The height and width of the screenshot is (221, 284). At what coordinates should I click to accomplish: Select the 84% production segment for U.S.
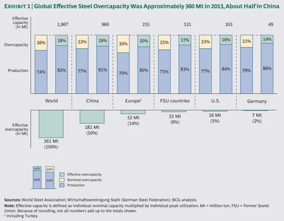226,69
